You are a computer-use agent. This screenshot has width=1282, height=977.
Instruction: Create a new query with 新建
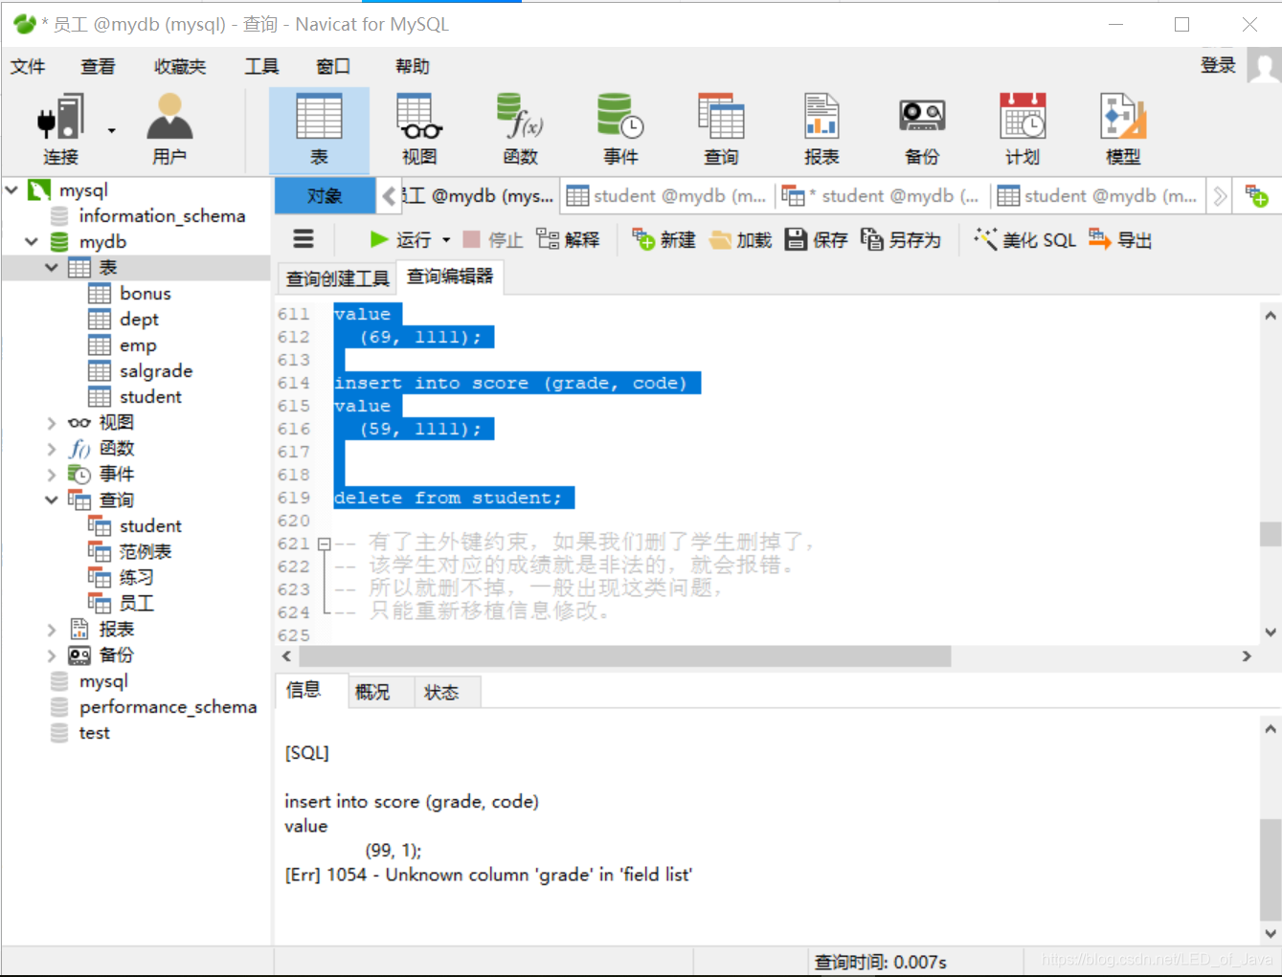[x=663, y=239]
